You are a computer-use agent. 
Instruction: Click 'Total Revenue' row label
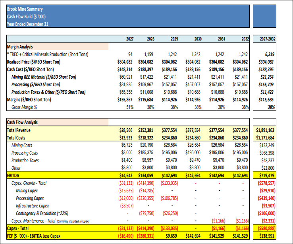tap(19, 130)
